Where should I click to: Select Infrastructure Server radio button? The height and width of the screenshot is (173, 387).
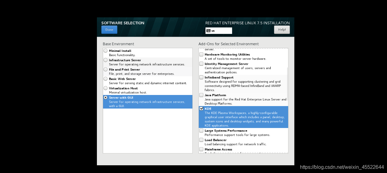[106, 60]
